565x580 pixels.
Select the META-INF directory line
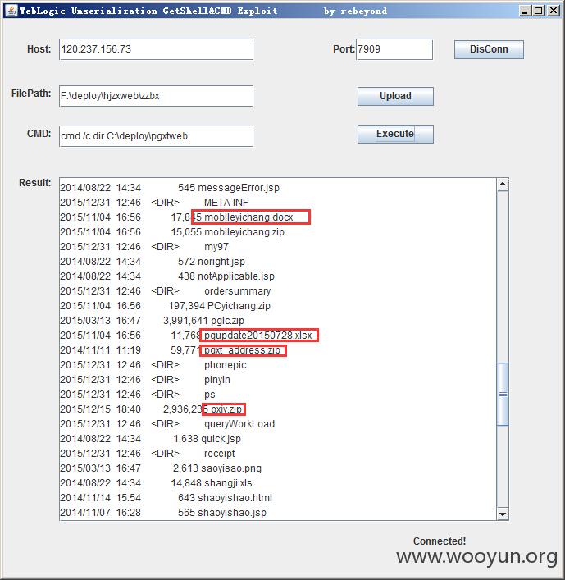[154, 203]
